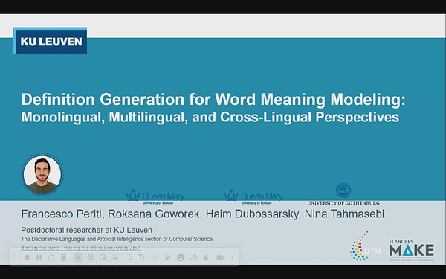
Task: Click the KU LEUVEN logo
Action: click(51, 40)
